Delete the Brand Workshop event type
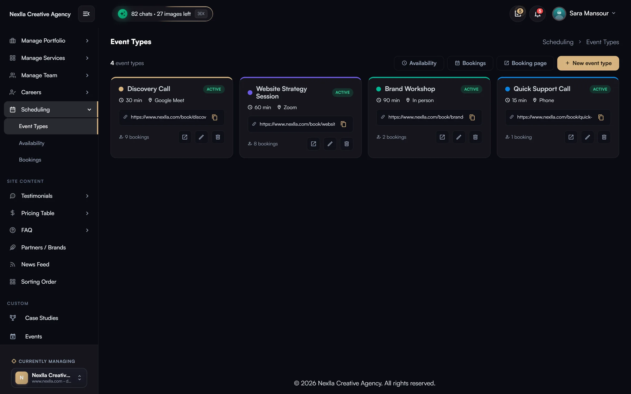The width and height of the screenshot is (631, 394). 475,137
